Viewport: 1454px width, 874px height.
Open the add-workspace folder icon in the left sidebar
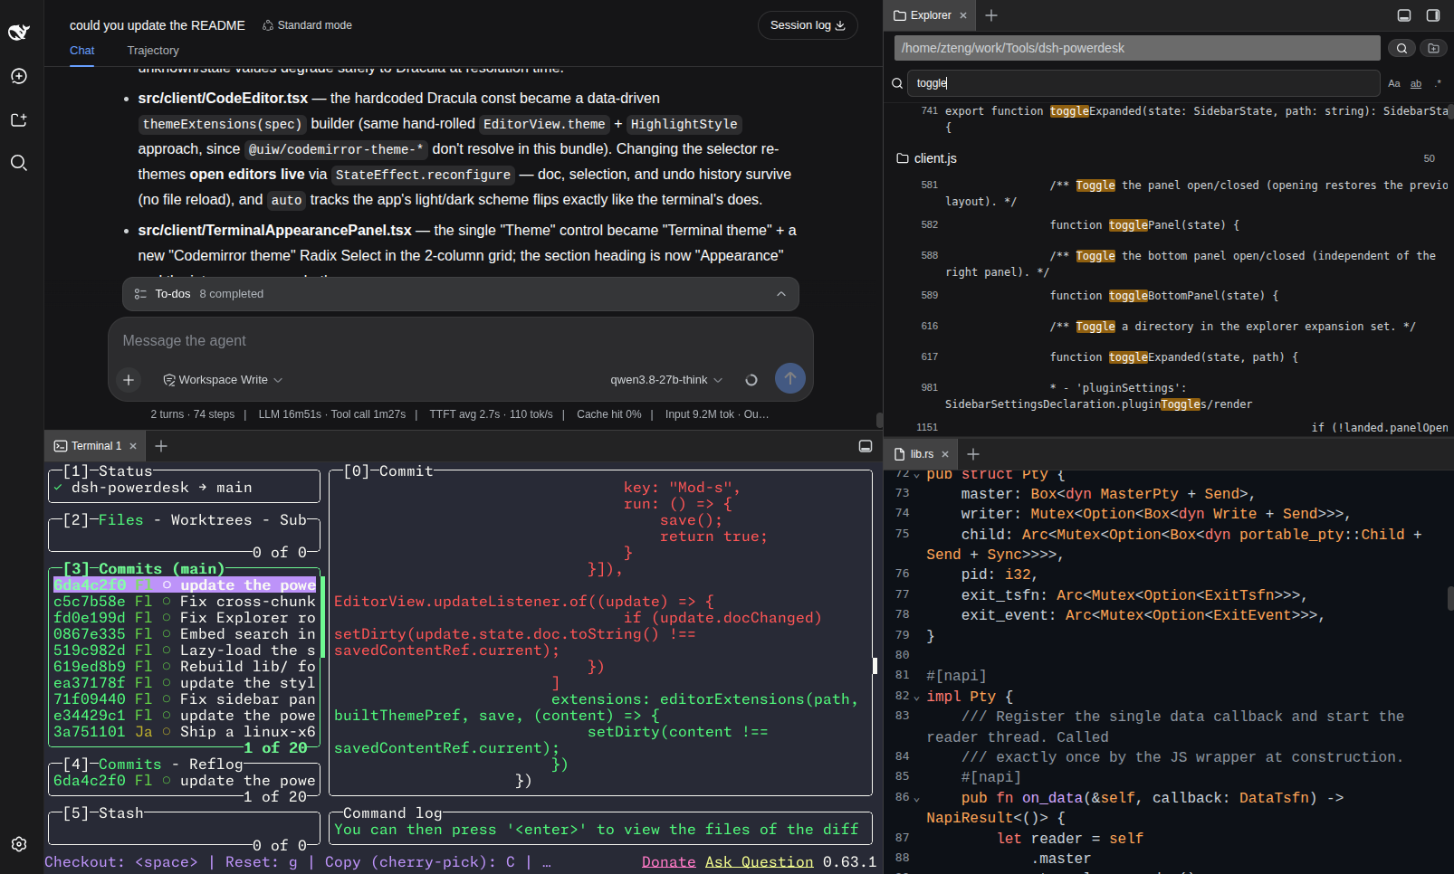[19, 119]
